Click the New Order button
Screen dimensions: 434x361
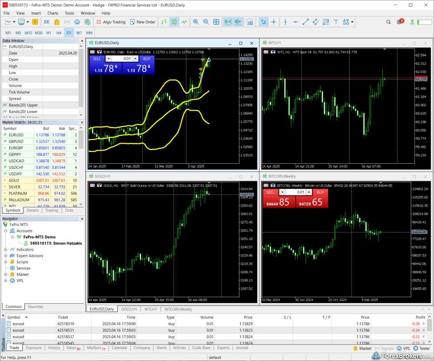tap(142, 22)
